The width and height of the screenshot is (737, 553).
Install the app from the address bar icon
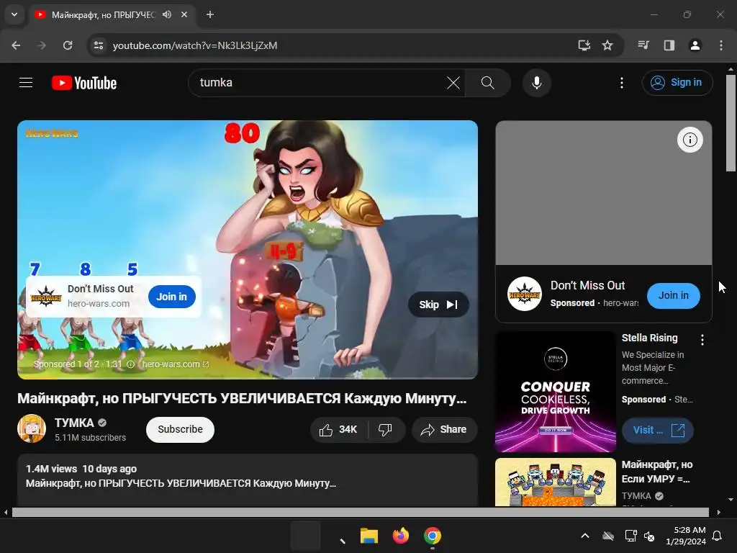point(584,45)
